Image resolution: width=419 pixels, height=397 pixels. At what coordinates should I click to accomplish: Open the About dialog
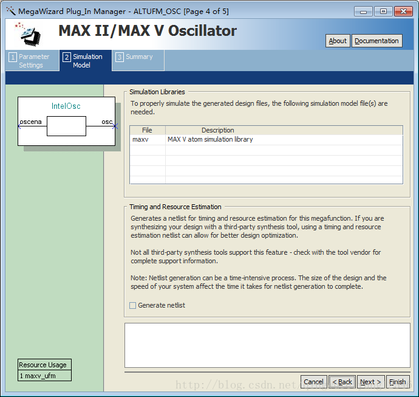338,41
